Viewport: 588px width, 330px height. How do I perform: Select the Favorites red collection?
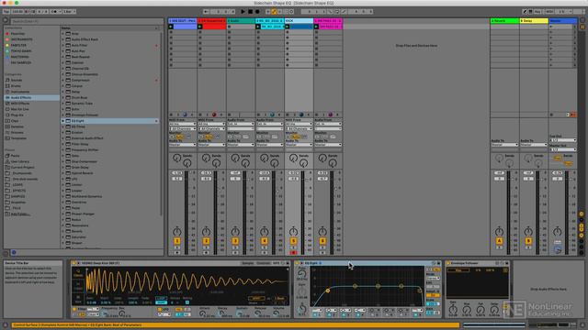tap(17, 34)
